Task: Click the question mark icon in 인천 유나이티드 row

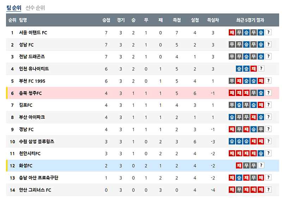Action: tap(261, 69)
